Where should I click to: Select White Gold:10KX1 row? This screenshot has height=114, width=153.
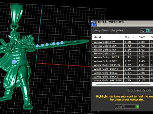[x=122, y=69]
